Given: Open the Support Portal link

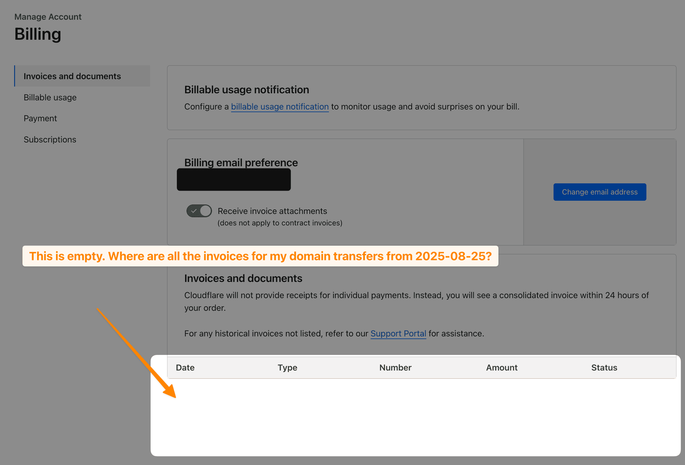Looking at the screenshot, I should pyautogui.click(x=398, y=333).
